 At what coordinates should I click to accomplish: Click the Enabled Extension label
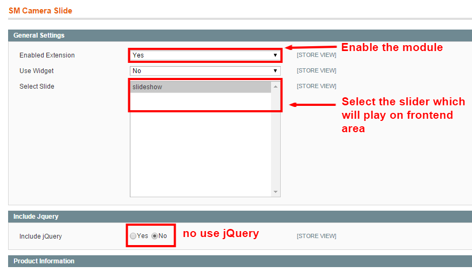pos(47,55)
